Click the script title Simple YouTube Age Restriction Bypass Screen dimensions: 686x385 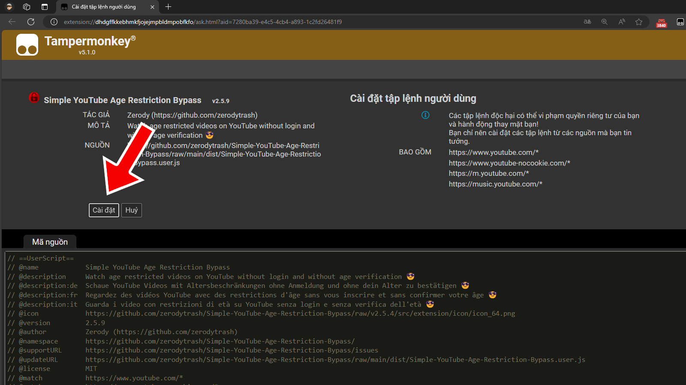pyautogui.click(x=123, y=100)
